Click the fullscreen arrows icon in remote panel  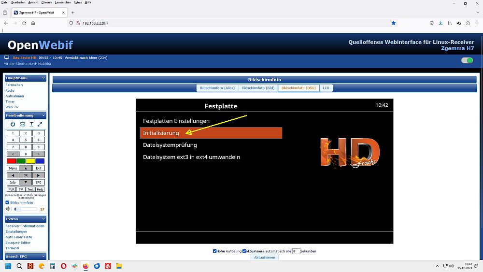40,124
